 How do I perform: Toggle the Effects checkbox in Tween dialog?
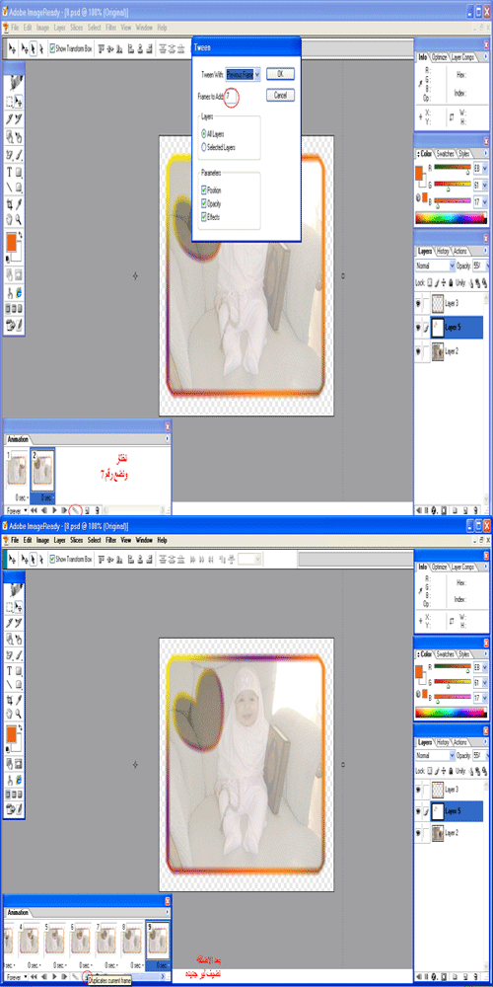(204, 216)
